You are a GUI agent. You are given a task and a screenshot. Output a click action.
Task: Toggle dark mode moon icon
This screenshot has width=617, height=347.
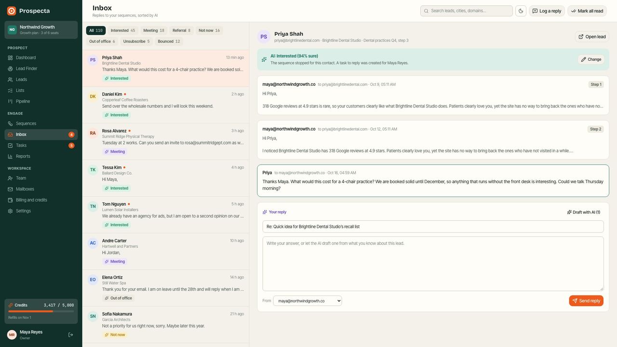pyautogui.click(x=521, y=11)
